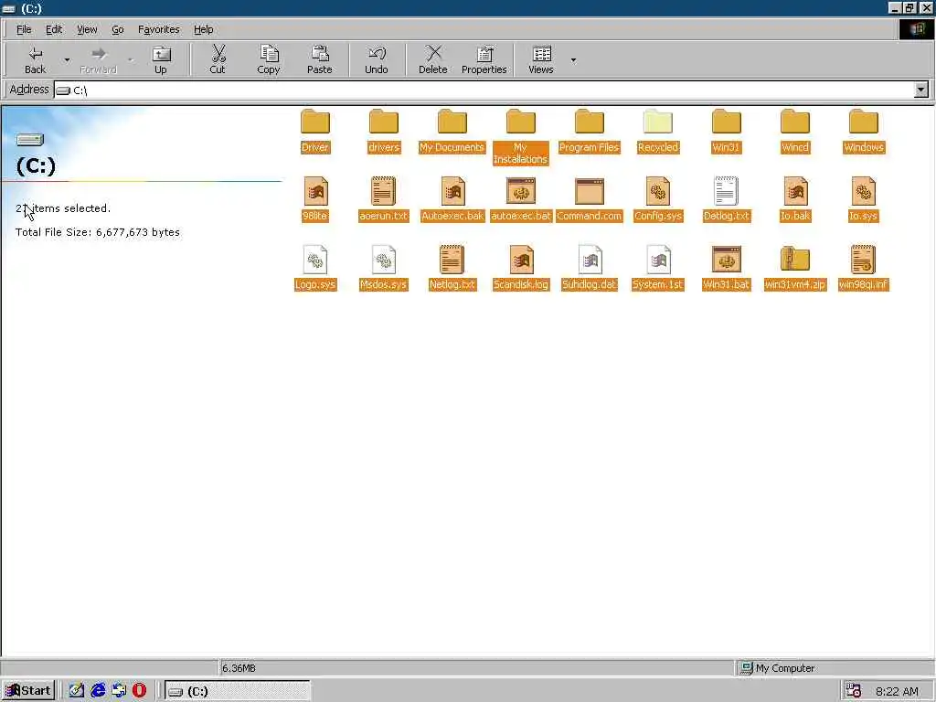Select the Io.bak file
This screenshot has width=936, height=702.
(x=795, y=200)
